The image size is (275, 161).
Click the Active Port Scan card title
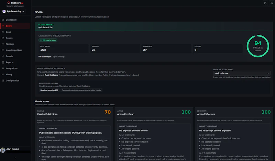[126, 114]
